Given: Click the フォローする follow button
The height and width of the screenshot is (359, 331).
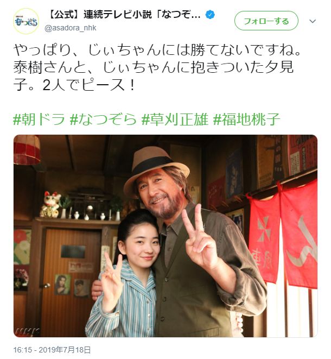Looking at the screenshot, I should [x=266, y=21].
